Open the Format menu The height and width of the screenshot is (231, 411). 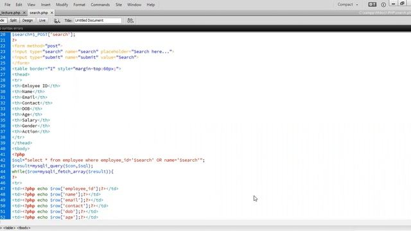[79, 4]
